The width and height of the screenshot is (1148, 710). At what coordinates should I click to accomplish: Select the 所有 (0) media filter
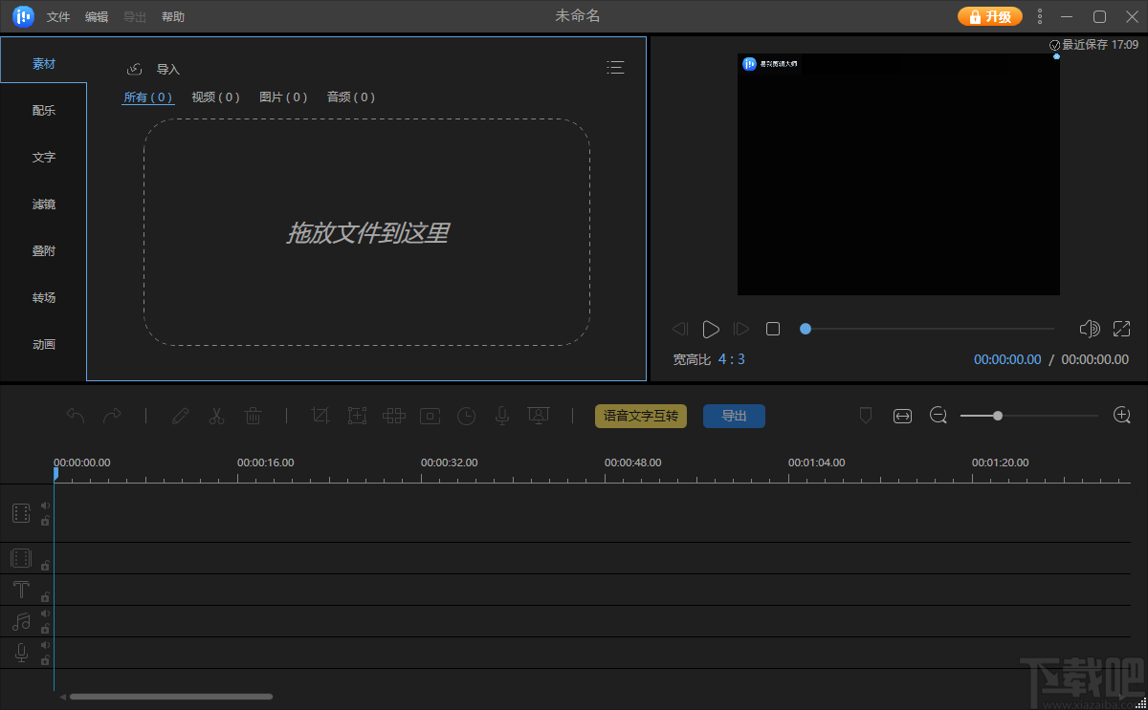(x=148, y=97)
